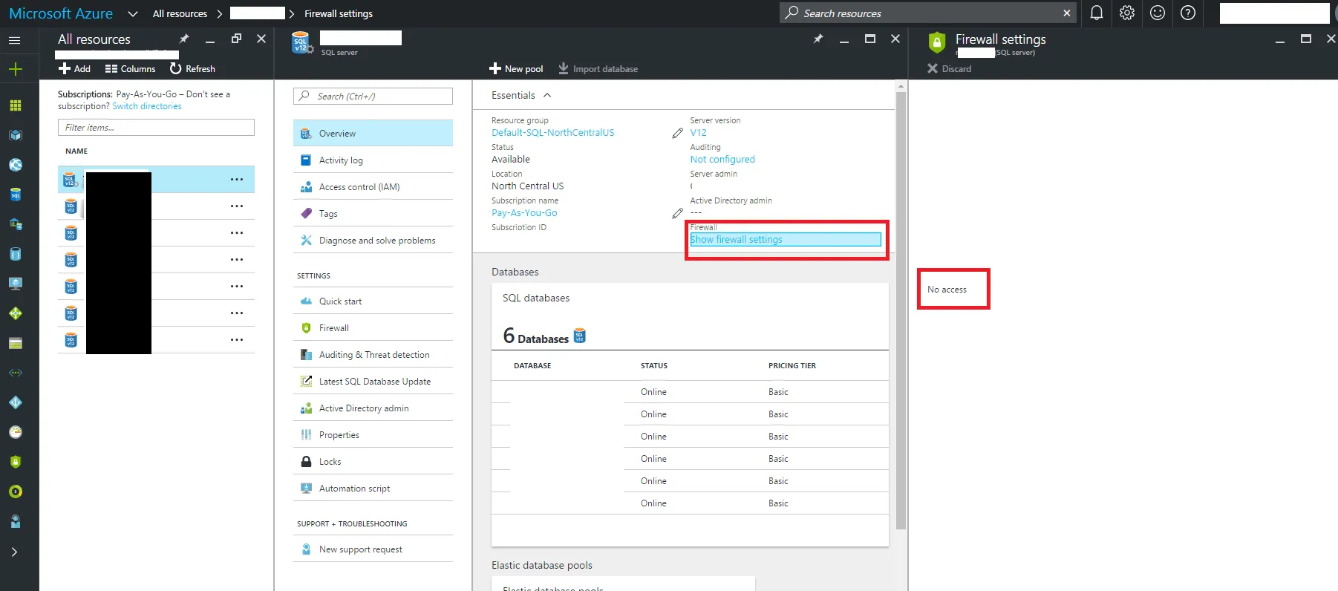
Task: Open Tags menu item
Action: [x=373, y=213]
